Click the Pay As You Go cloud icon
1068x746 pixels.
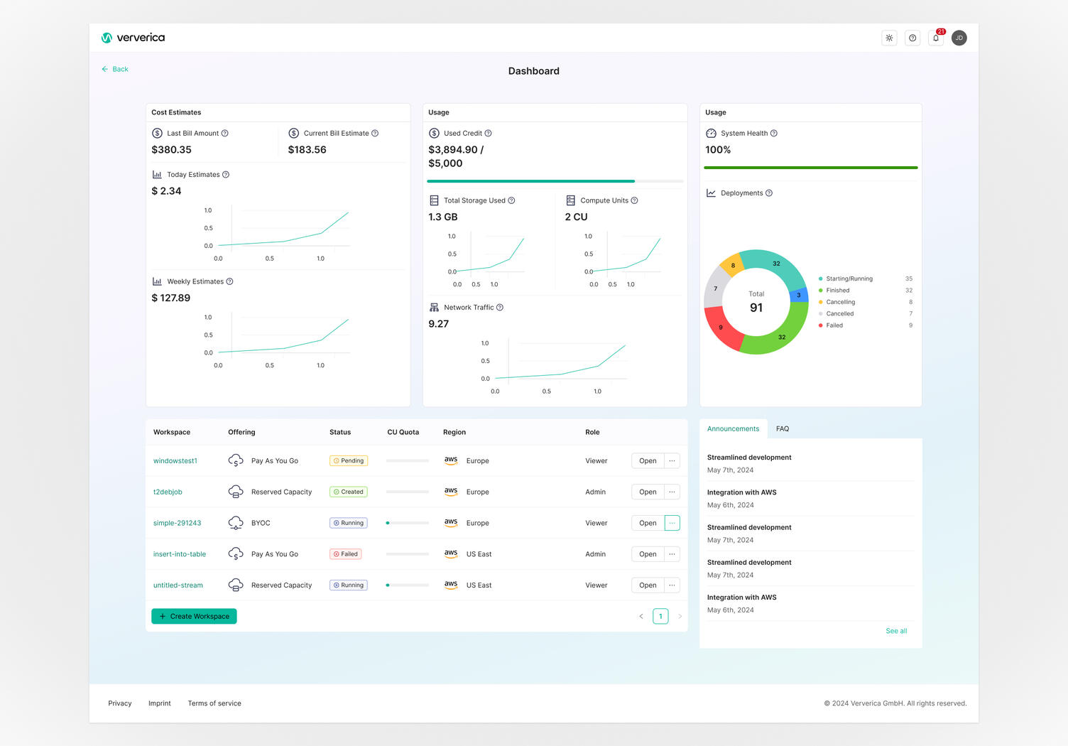[x=235, y=460]
